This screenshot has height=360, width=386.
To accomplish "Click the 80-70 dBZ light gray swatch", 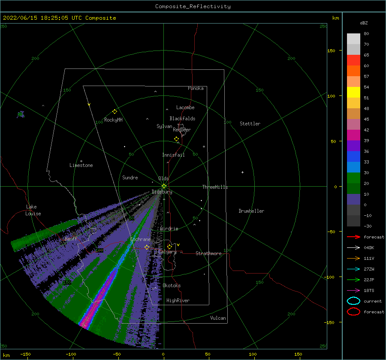I will [353, 39].
